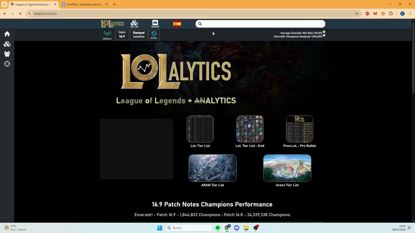415x233 pixels.
Task: Switch to the Yuri#Zed Estadísticas browser tab
Action: pos(85,5)
